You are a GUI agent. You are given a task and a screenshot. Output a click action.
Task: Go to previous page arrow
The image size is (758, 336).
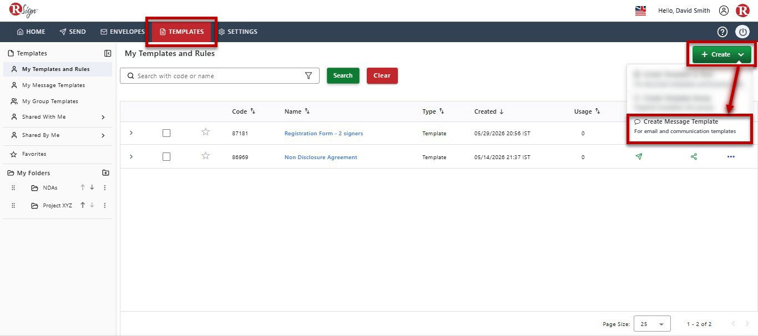pos(734,324)
